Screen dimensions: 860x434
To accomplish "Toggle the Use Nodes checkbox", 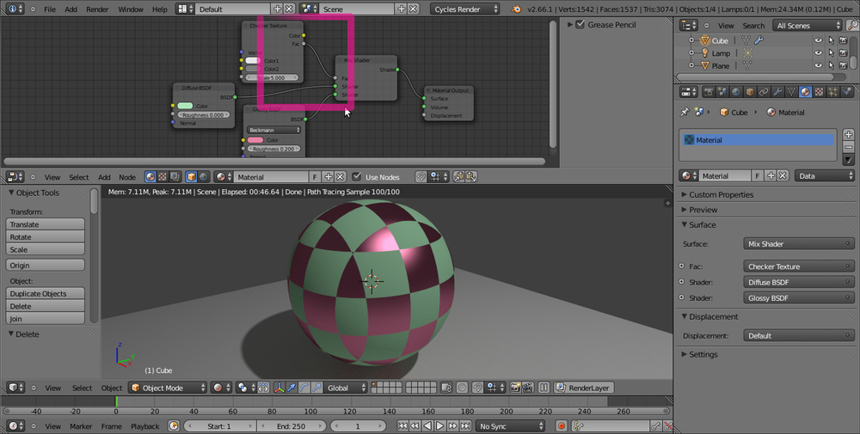I will pos(357,177).
